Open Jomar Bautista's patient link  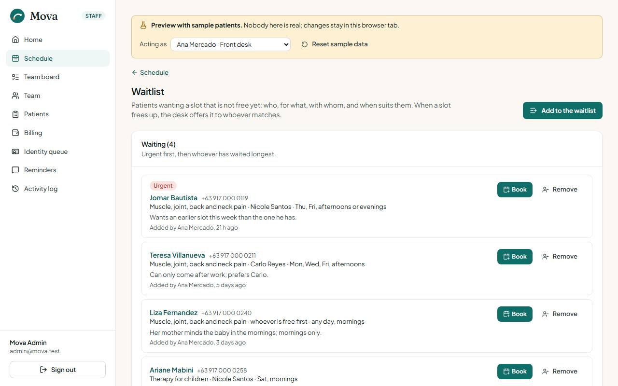coord(173,198)
